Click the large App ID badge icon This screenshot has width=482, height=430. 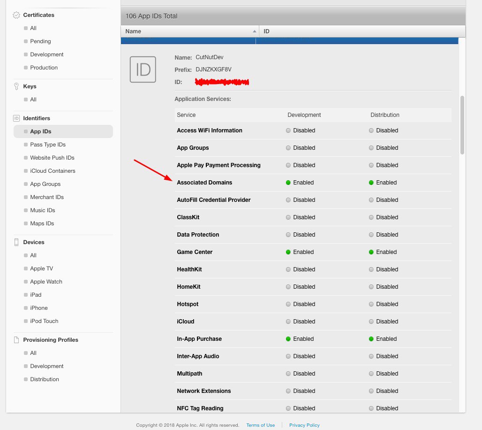pos(143,69)
